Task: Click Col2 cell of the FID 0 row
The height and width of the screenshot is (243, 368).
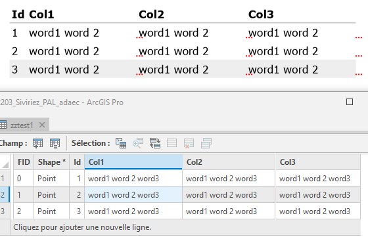Action: pos(229,179)
